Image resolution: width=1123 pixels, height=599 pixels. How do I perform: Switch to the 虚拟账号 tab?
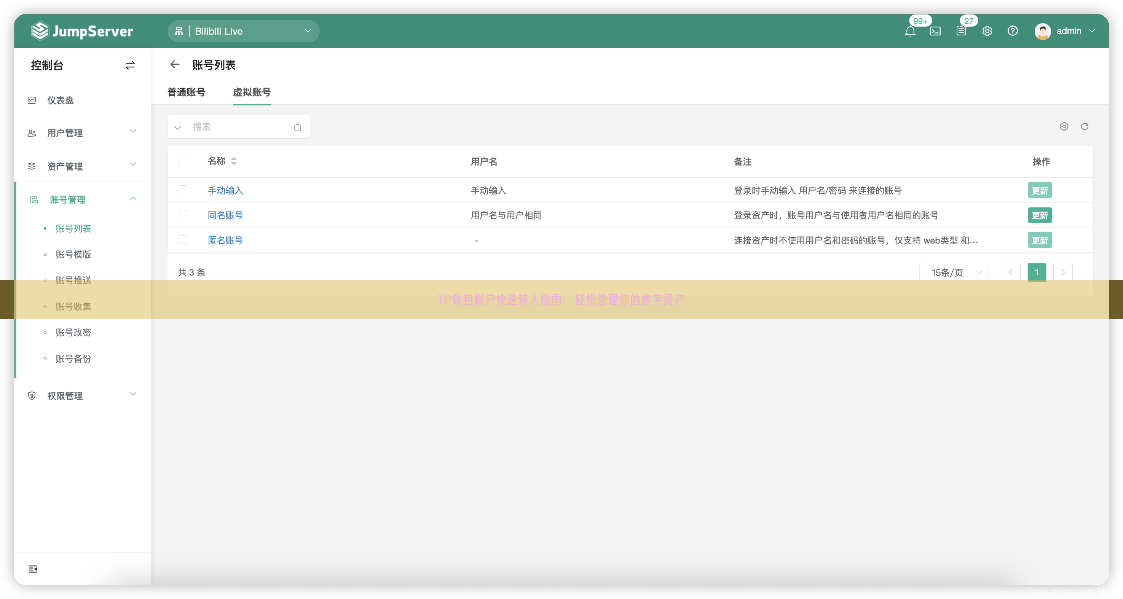pos(252,92)
